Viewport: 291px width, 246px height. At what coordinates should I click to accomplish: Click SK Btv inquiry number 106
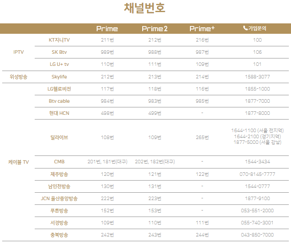tap(258, 52)
